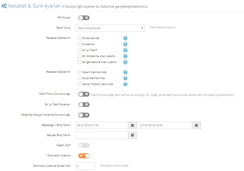Open calendar picker for start date 26.07.2018
Viewport: 244px width, 171px height.
pos(132,125)
